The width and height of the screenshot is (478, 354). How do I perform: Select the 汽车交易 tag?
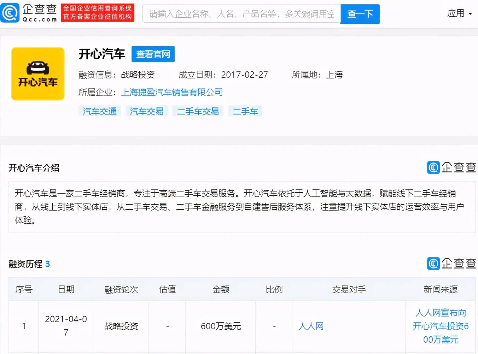tap(147, 111)
